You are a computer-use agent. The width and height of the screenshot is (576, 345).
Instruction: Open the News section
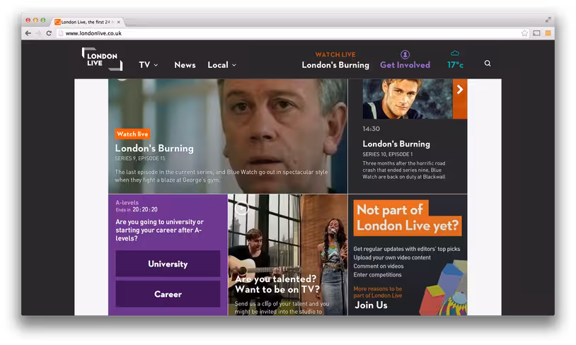(x=185, y=65)
